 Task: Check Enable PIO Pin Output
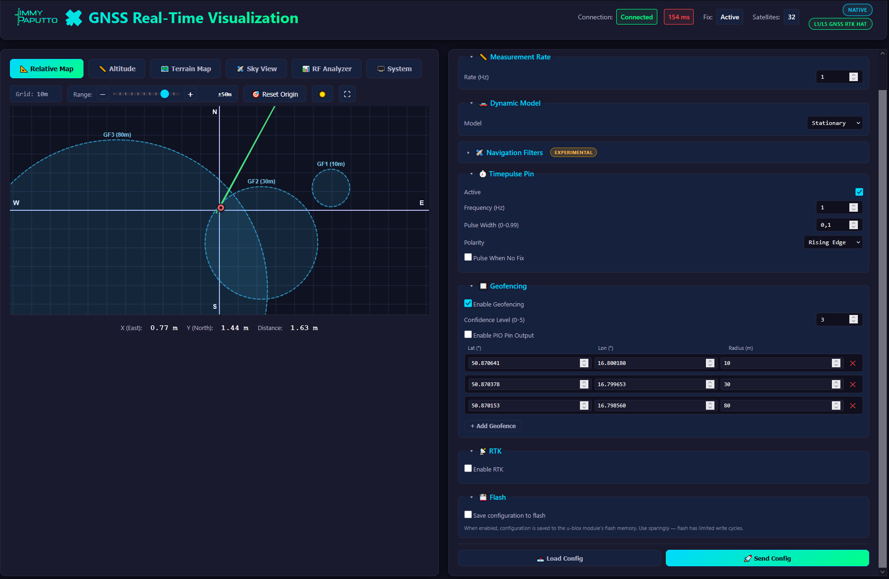click(468, 335)
